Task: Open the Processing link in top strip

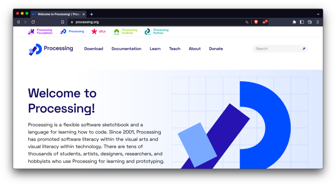Action: coord(76,31)
